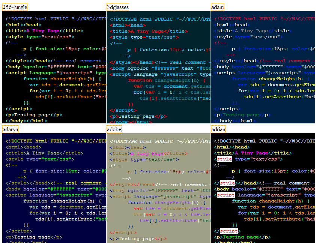
Task: Select the DOCTYPE line in 3dglasses preview
Action: pos(158,18)
